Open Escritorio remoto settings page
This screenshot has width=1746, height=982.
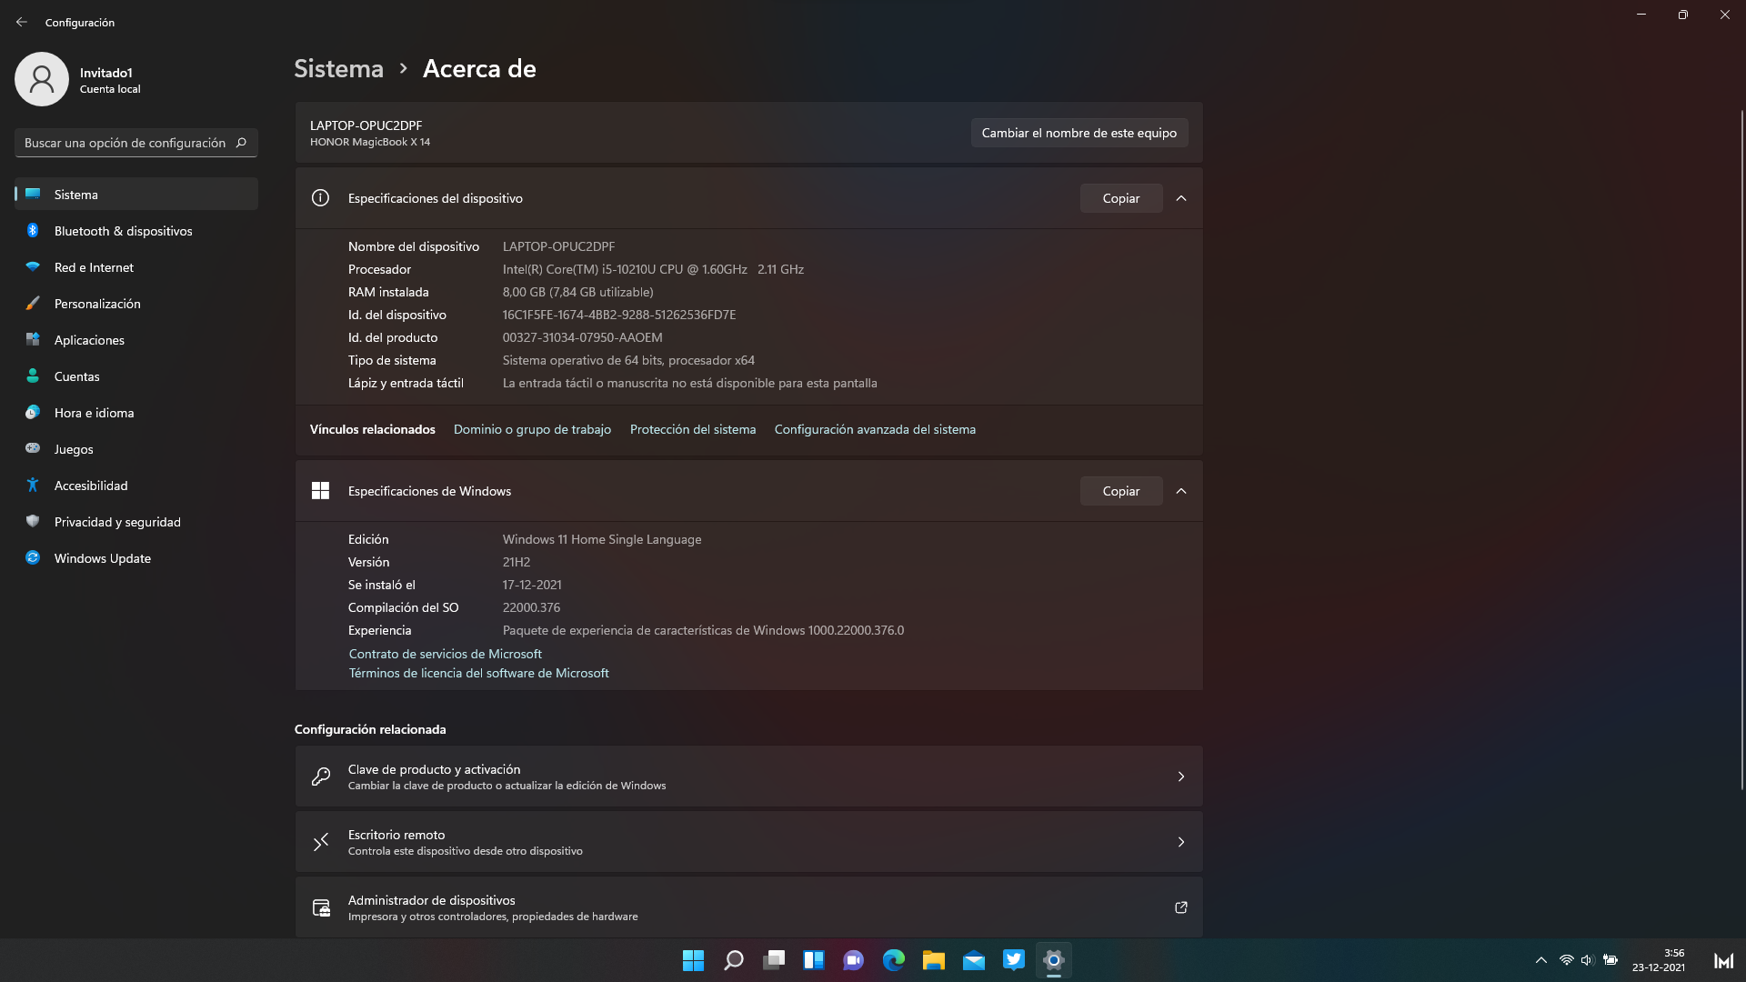point(748,842)
